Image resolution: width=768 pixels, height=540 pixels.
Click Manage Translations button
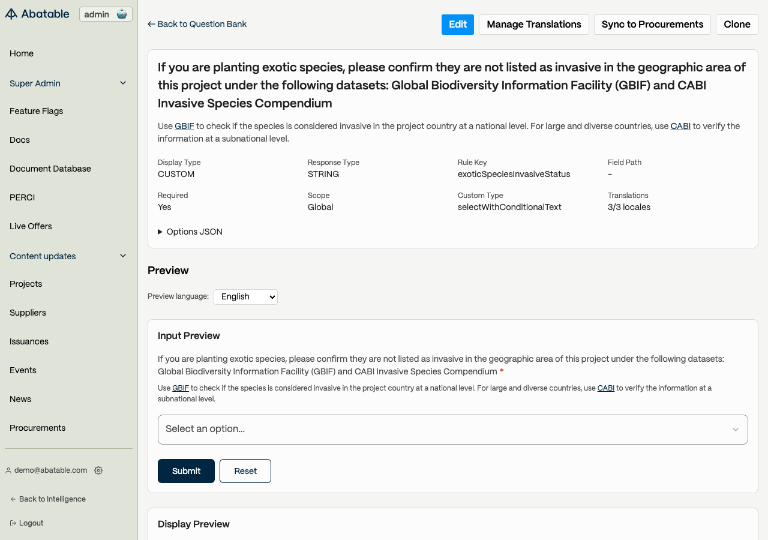tap(533, 25)
